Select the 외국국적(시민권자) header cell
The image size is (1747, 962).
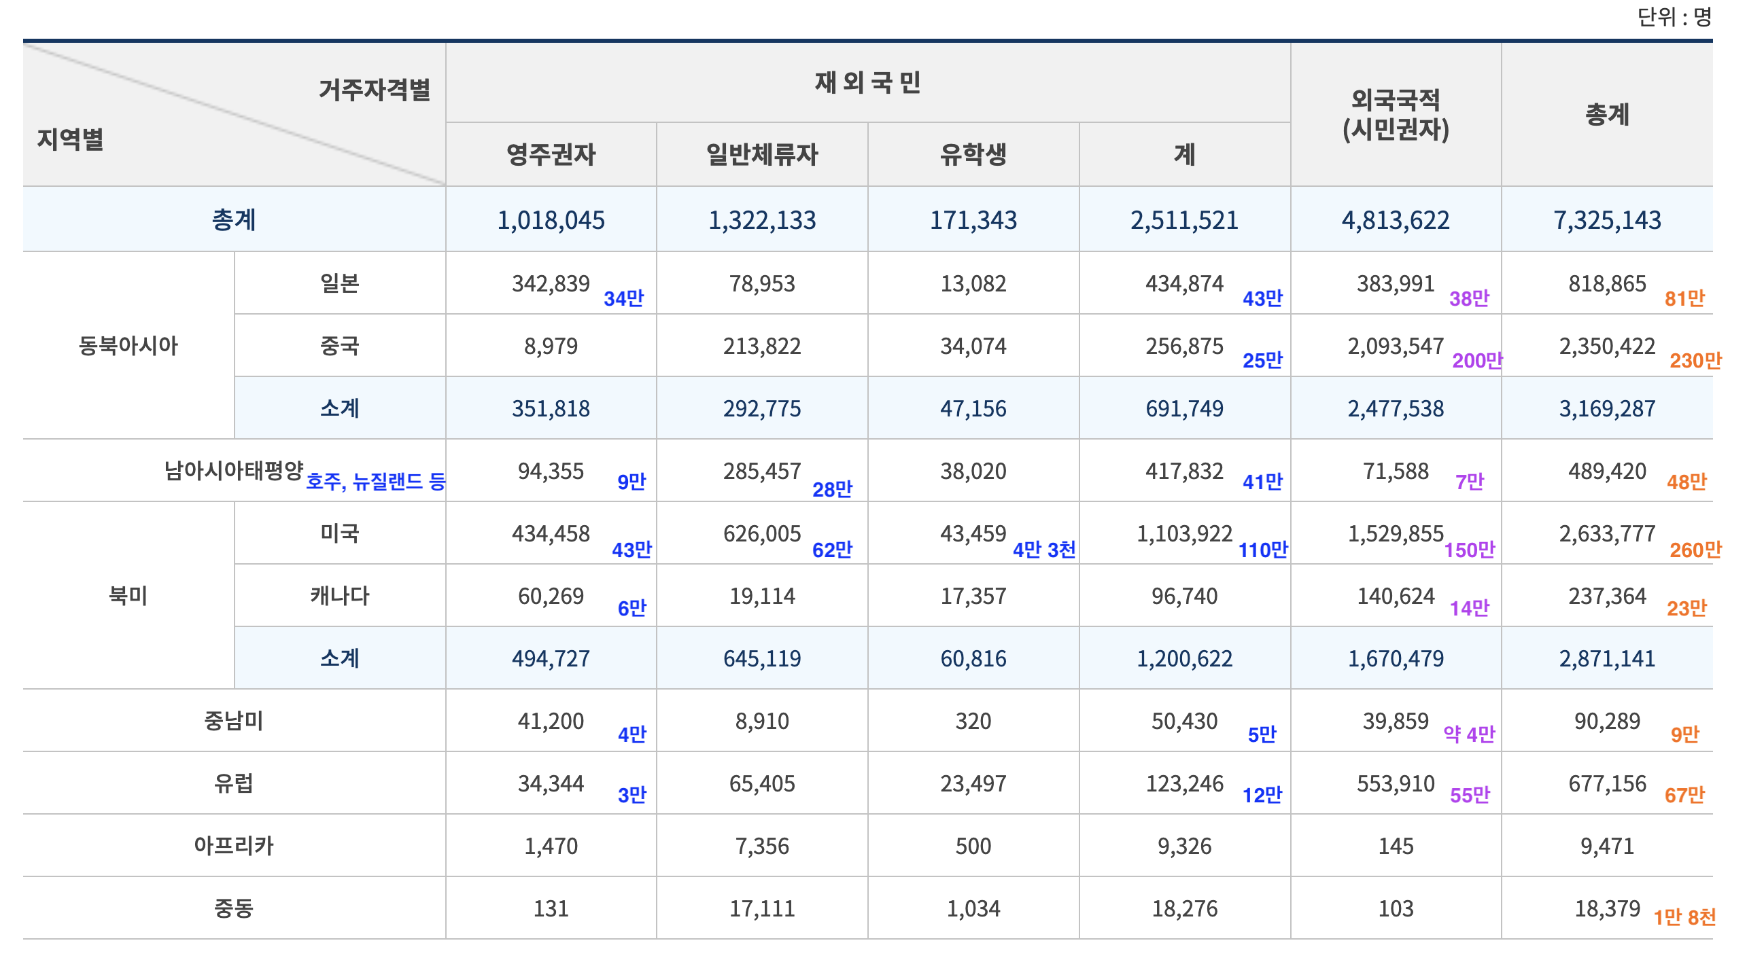tap(1396, 115)
